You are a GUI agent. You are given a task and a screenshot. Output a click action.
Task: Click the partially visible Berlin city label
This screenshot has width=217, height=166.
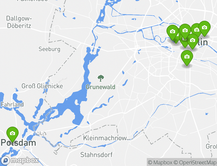click(x=203, y=42)
